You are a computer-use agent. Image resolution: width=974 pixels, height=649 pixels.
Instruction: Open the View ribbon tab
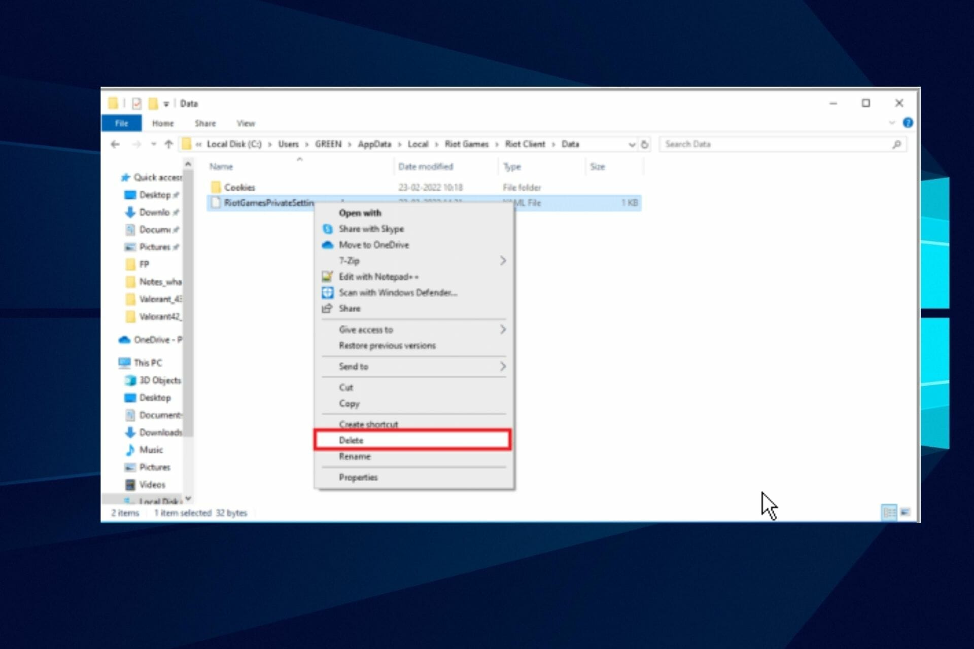click(x=246, y=123)
